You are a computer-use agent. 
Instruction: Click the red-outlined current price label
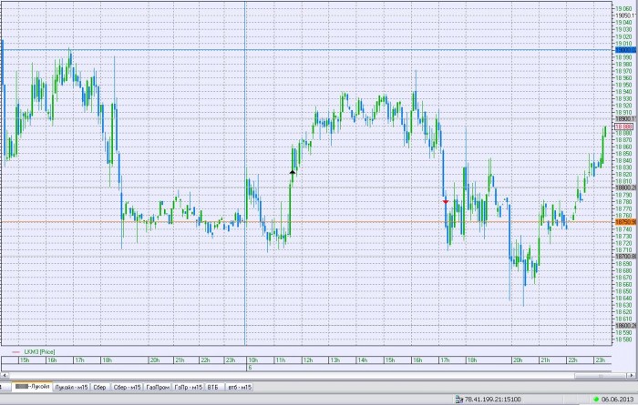coord(623,127)
